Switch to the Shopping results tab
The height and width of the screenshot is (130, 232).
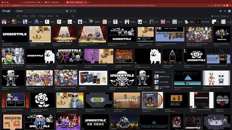coord(42,16)
